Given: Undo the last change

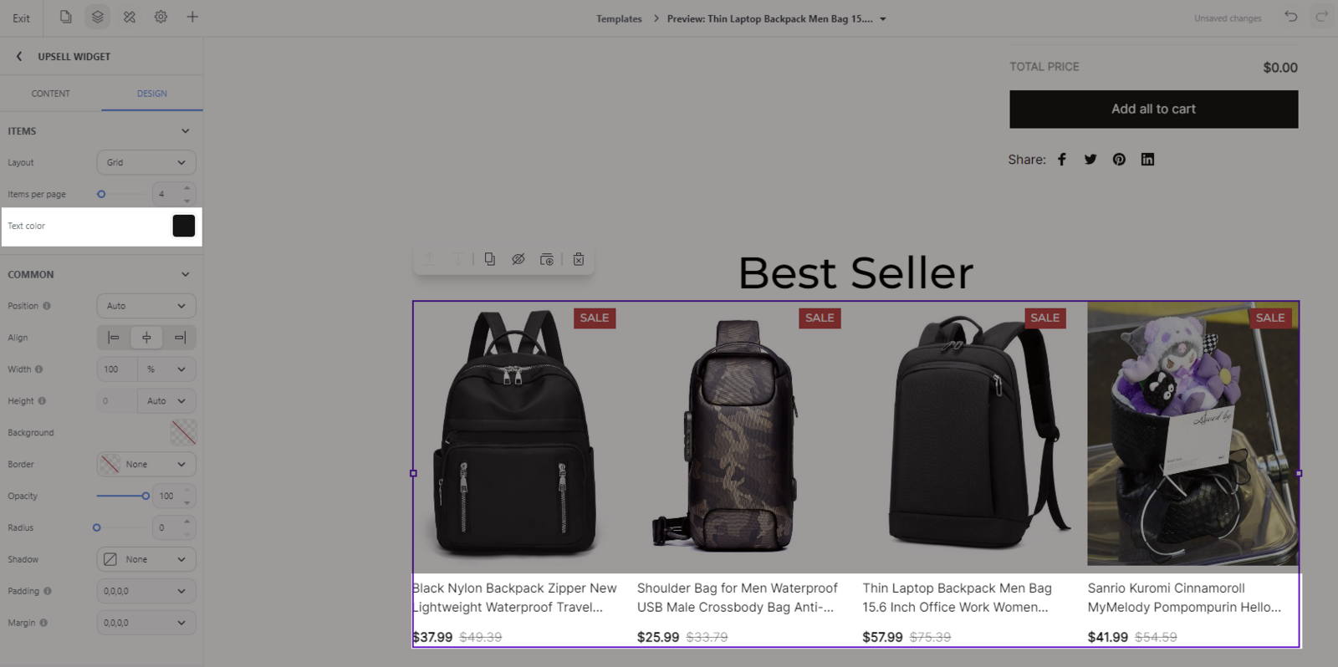Looking at the screenshot, I should click(x=1291, y=17).
